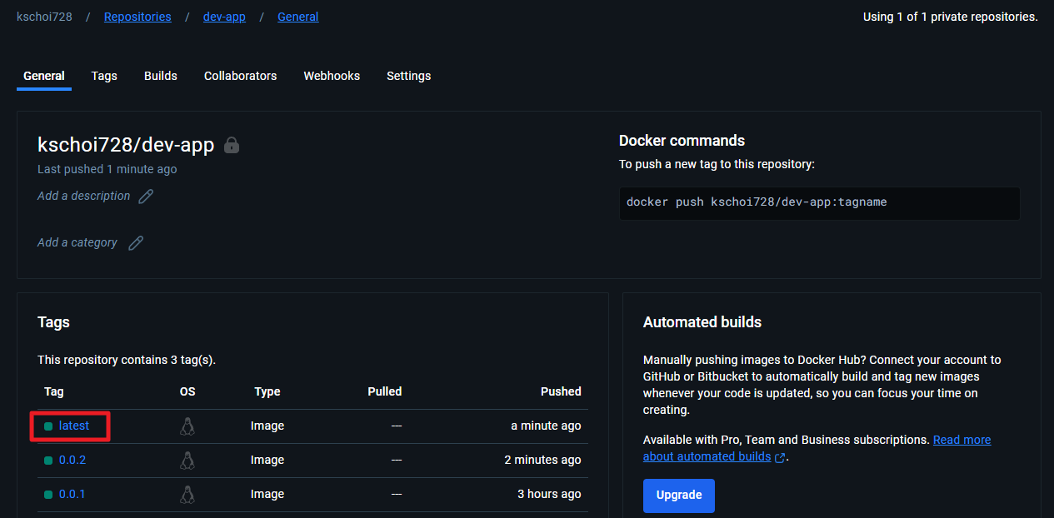The image size is (1054, 518).
Task: Click the 'Last pushed 1 minute ago' text
Action: (107, 169)
